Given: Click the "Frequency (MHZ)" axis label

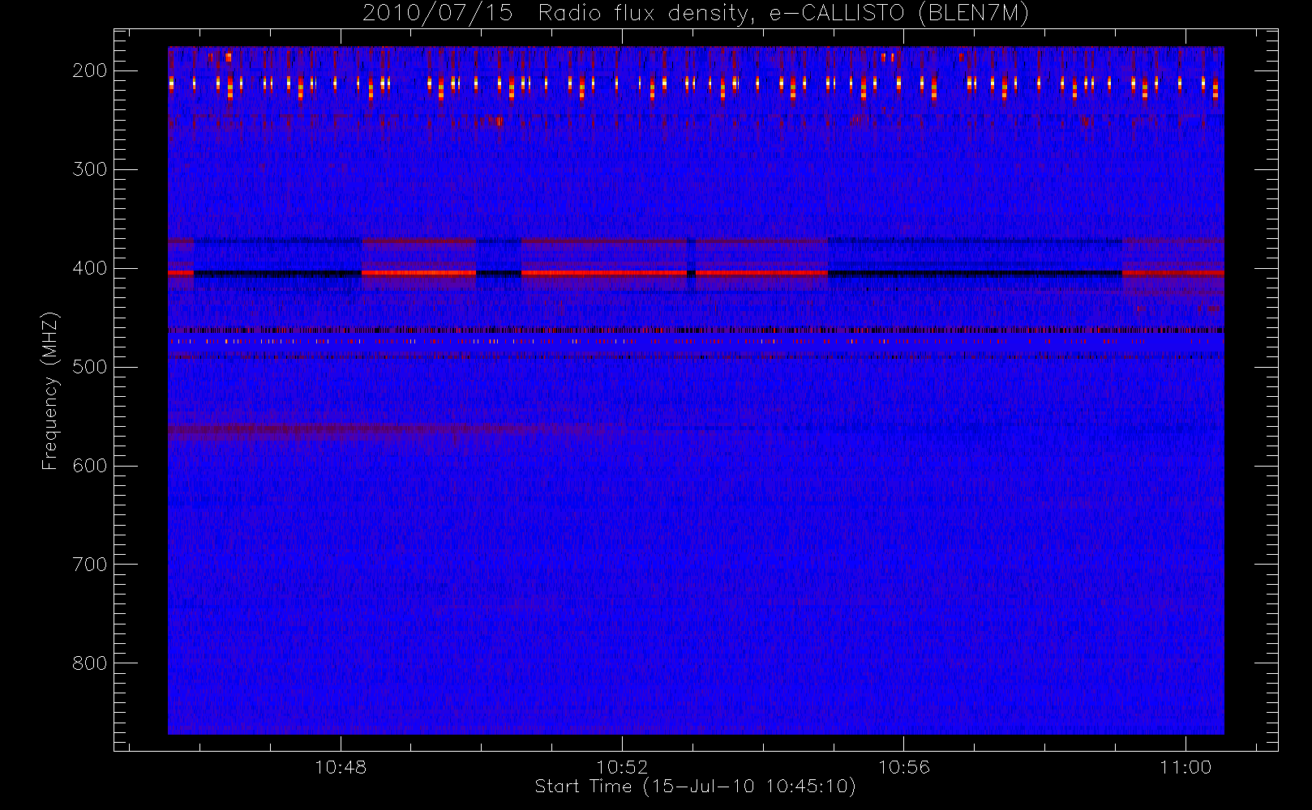Looking at the screenshot, I should 50,390.
